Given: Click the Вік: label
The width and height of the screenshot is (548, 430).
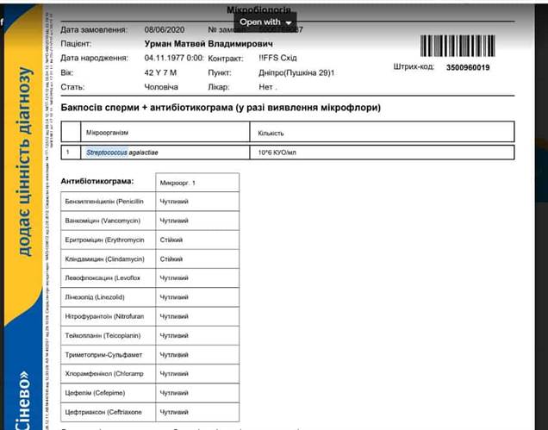Looking at the screenshot, I should point(67,72).
